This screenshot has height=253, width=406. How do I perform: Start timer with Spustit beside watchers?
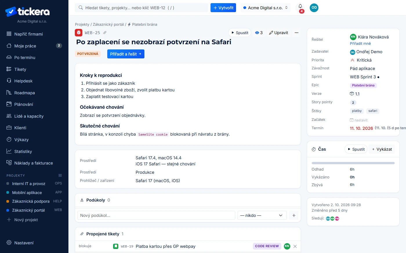click(240, 33)
